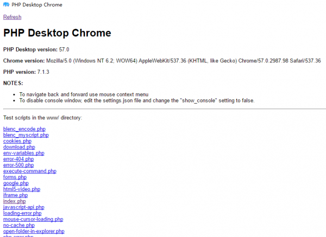This screenshot has height=237, width=326.
Task: Open env-variables.php link
Action: coord(23,153)
